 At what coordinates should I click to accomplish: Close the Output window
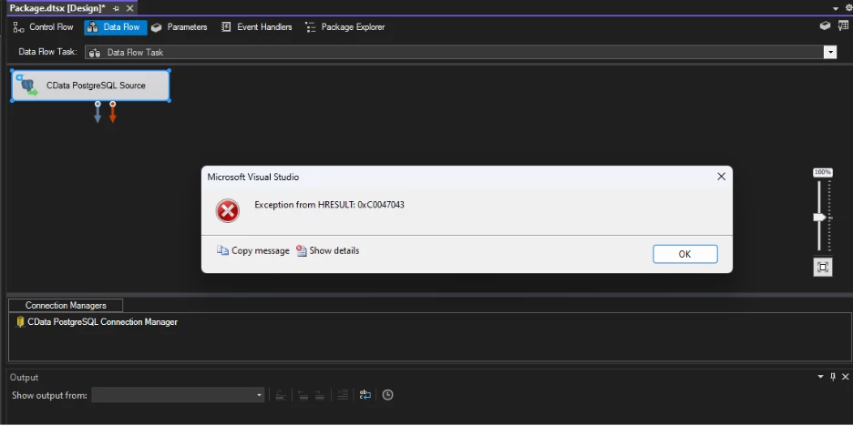(846, 377)
